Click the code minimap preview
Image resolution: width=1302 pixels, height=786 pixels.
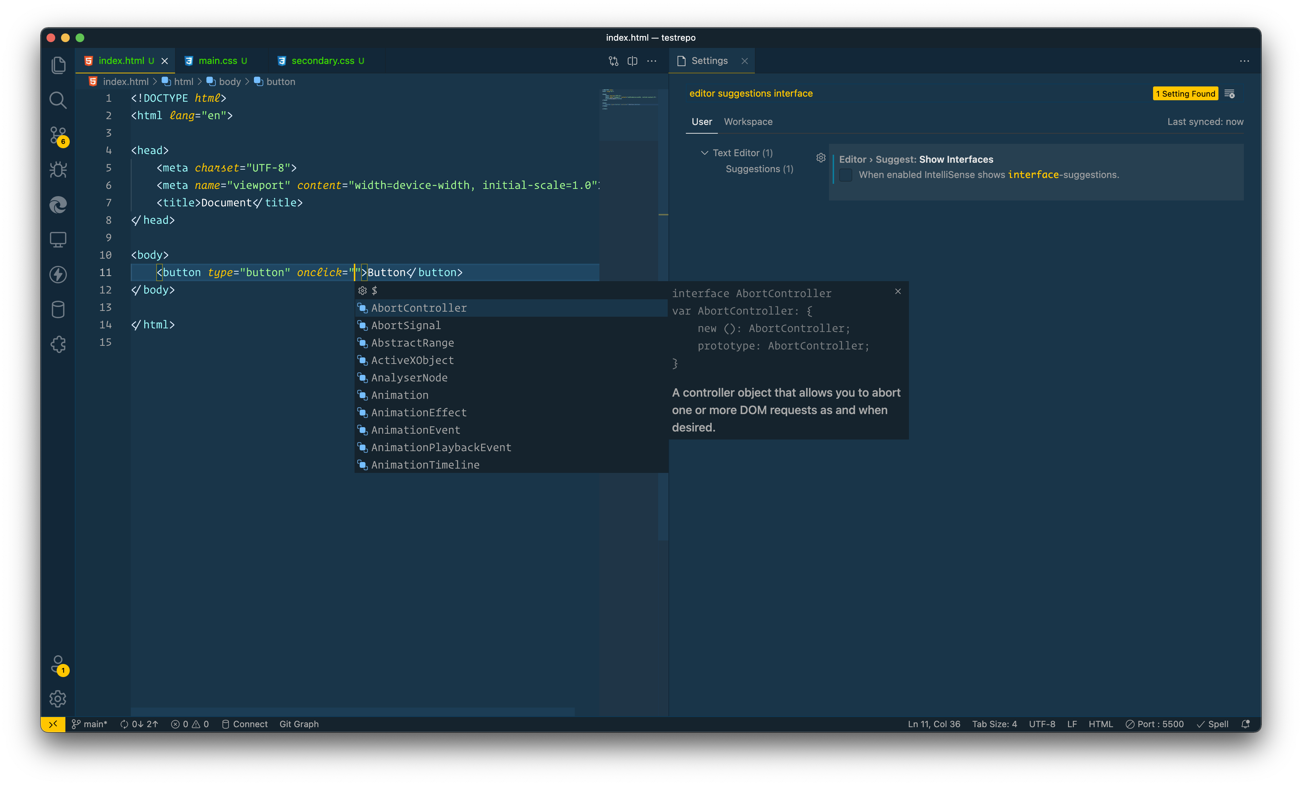tap(629, 100)
